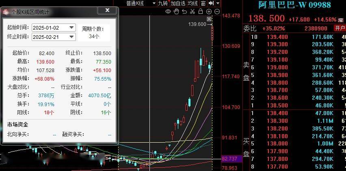Image resolution: width=346 pixels, height=171 pixels.
Task: Zoom in with the plus circle icon
Action: pyautogui.click(x=209, y=12)
